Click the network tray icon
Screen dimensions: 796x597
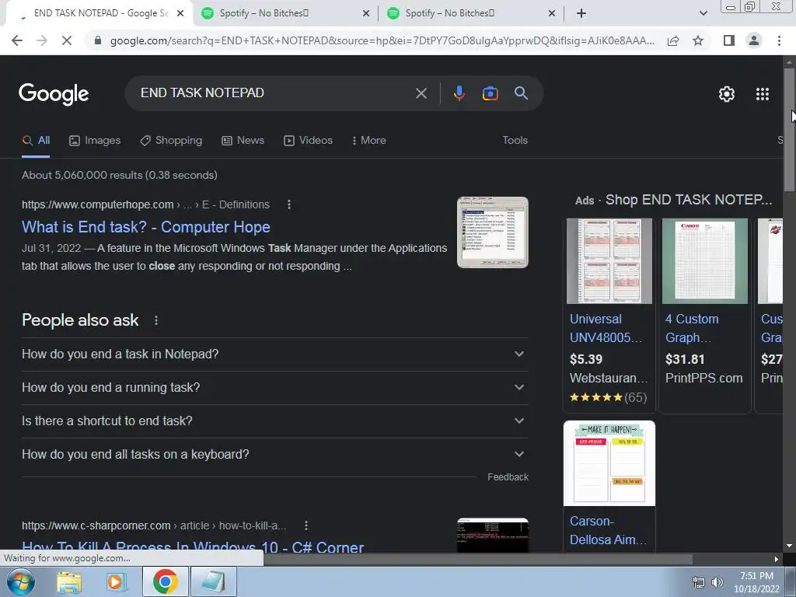point(699,581)
